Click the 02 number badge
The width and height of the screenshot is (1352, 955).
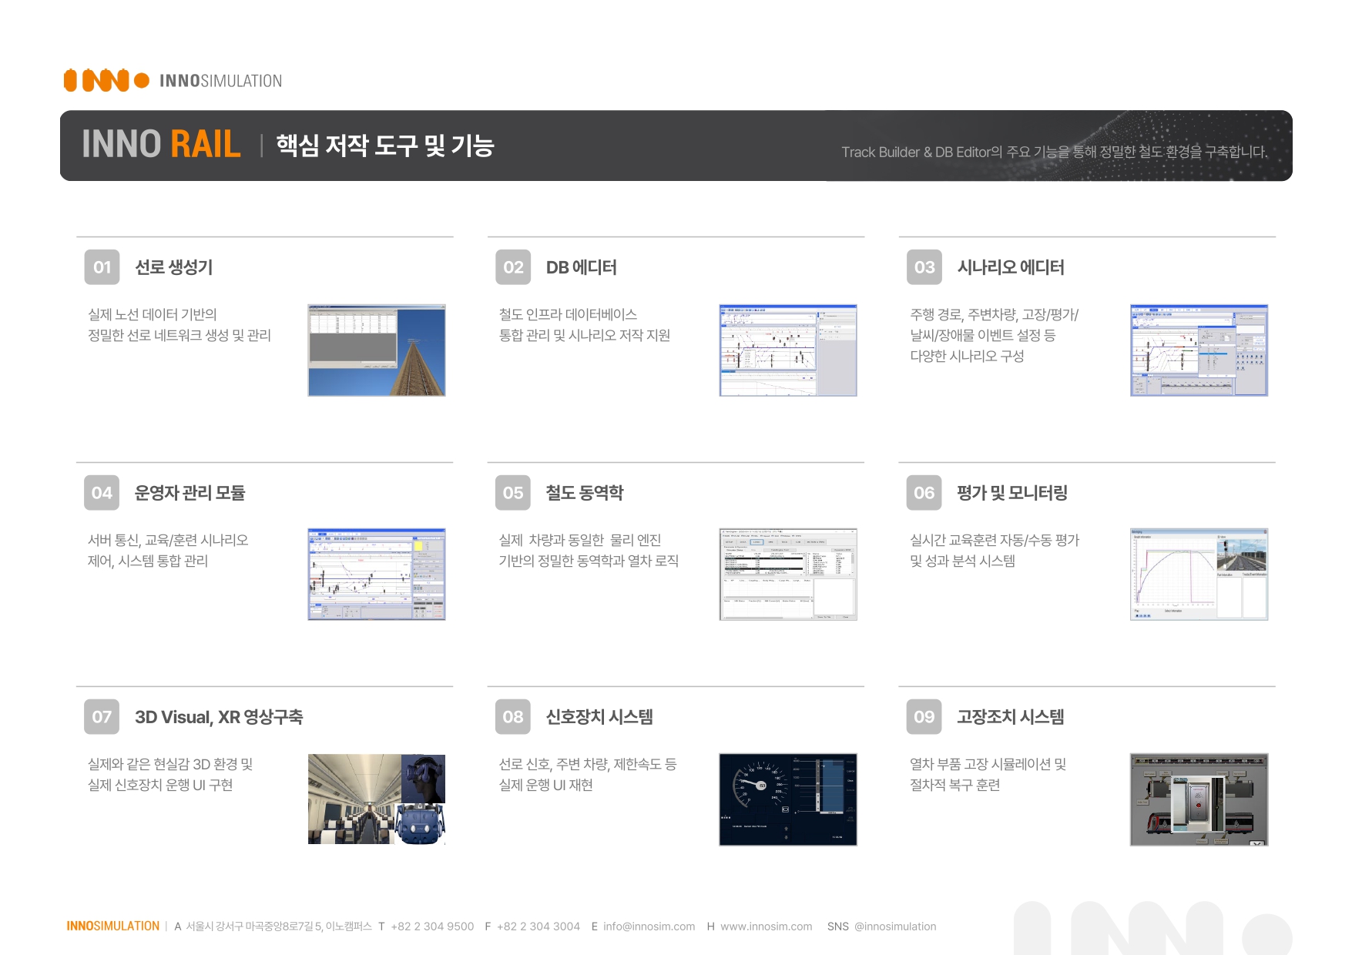(x=513, y=267)
